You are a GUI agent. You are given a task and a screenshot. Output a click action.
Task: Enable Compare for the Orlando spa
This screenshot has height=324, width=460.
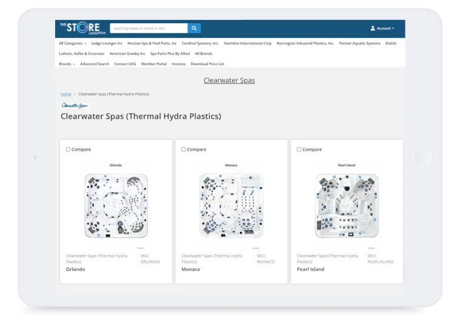68,149
